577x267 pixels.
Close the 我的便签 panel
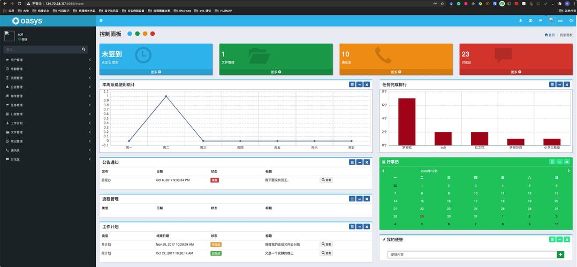point(567,239)
